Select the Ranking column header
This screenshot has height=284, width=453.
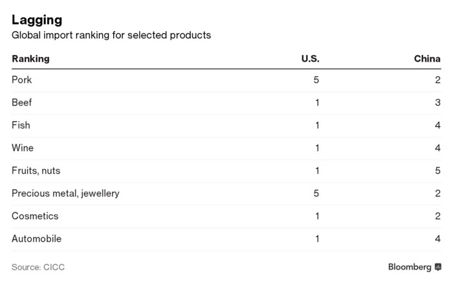pos(30,59)
